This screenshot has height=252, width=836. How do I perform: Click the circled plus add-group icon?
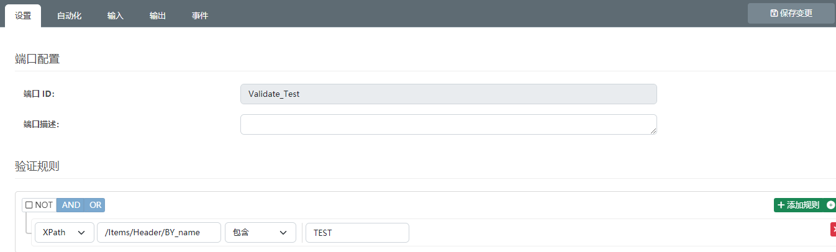click(831, 205)
